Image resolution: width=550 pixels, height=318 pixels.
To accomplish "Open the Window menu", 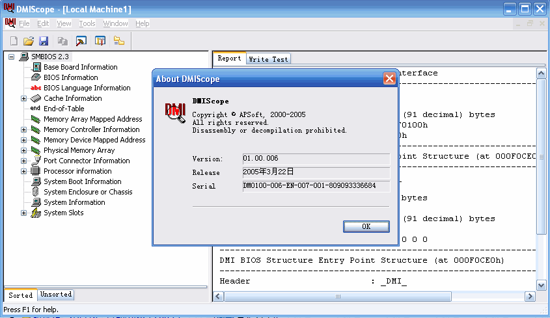I will (115, 23).
